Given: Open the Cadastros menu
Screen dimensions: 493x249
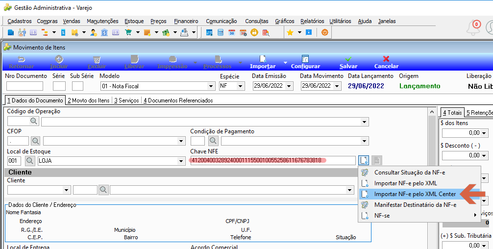Looking at the screenshot, I should 20,21.
